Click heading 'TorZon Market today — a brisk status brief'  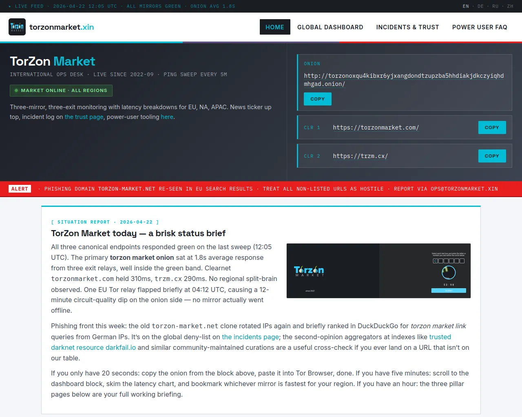[138, 233]
